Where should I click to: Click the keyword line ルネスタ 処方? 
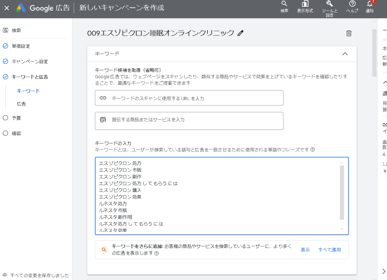pyautogui.click(x=113, y=204)
